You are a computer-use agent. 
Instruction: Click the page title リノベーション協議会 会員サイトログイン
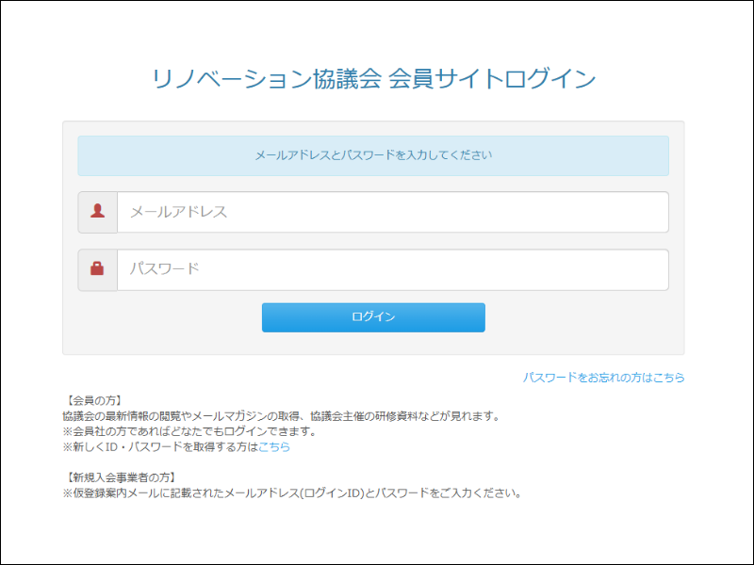click(373, 79)
